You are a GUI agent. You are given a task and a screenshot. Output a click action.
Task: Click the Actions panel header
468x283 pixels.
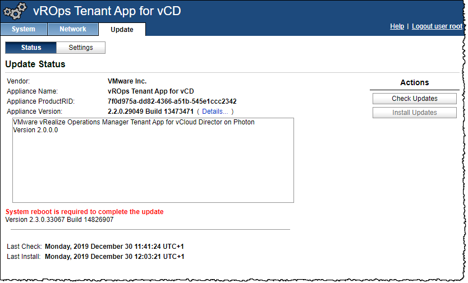414,82
